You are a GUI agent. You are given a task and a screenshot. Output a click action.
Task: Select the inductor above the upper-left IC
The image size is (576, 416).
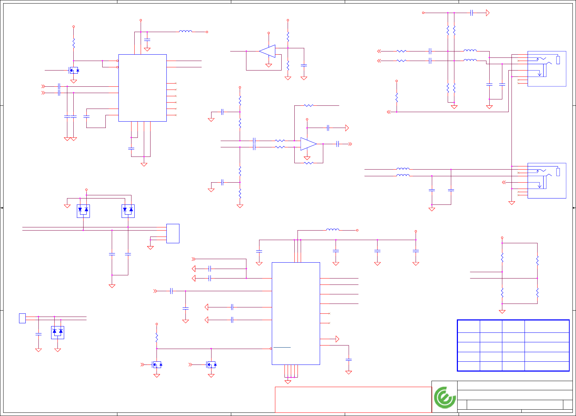pyautogui.click(x=185, y=31)
